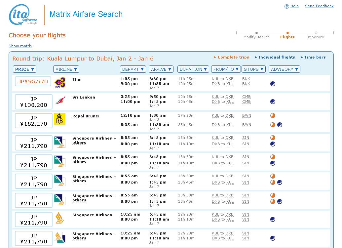
Task: Click moon advisory, 10:25 am Singapore + others row
Action: click(x=273, y=238)
